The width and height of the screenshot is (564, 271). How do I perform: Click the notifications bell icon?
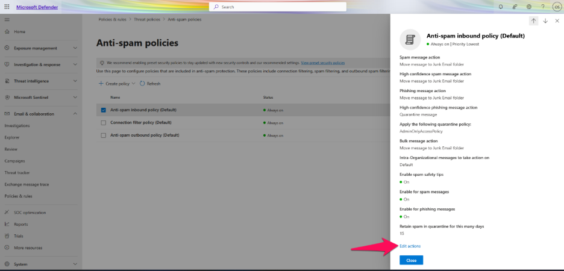pyautogui.click(x=500, y=7)
